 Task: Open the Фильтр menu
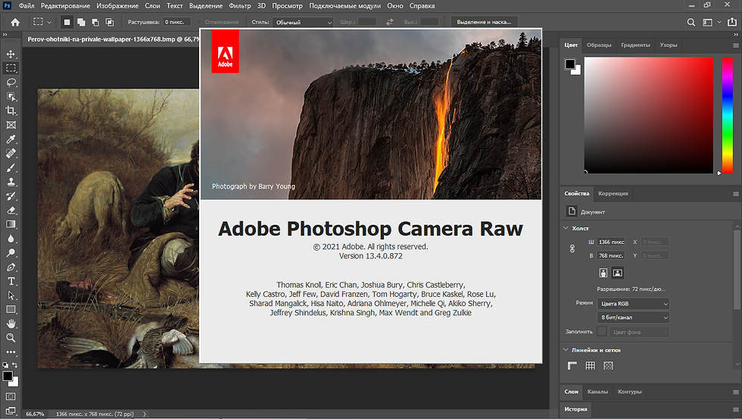[x=240, y=5]
